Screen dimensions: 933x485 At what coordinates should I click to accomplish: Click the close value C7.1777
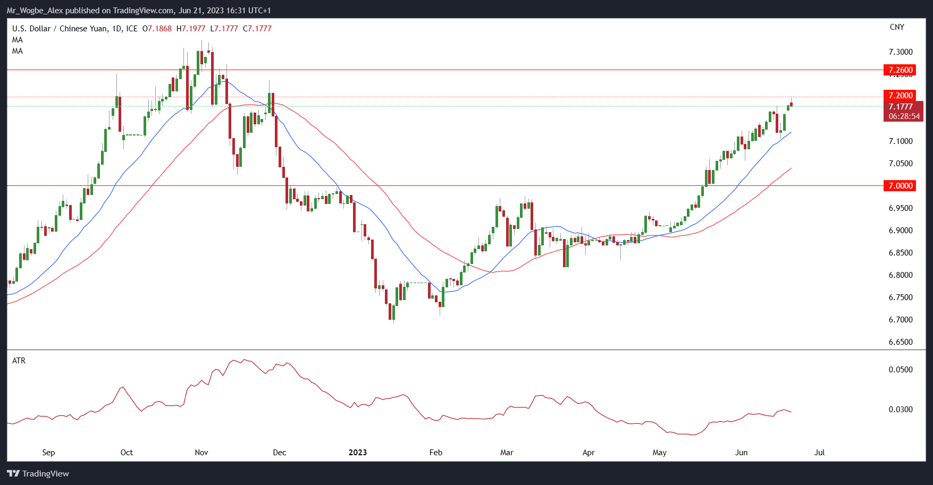click(x=257, y=29)
